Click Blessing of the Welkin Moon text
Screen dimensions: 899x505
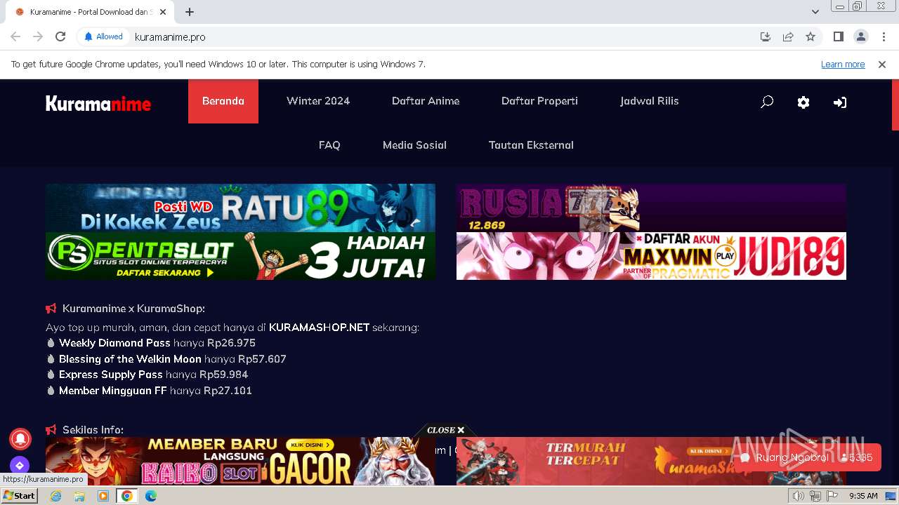(x=130, y=359)
